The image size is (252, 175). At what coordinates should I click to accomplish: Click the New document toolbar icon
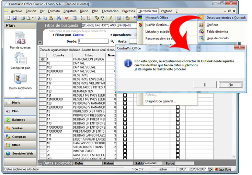(9, 18)
